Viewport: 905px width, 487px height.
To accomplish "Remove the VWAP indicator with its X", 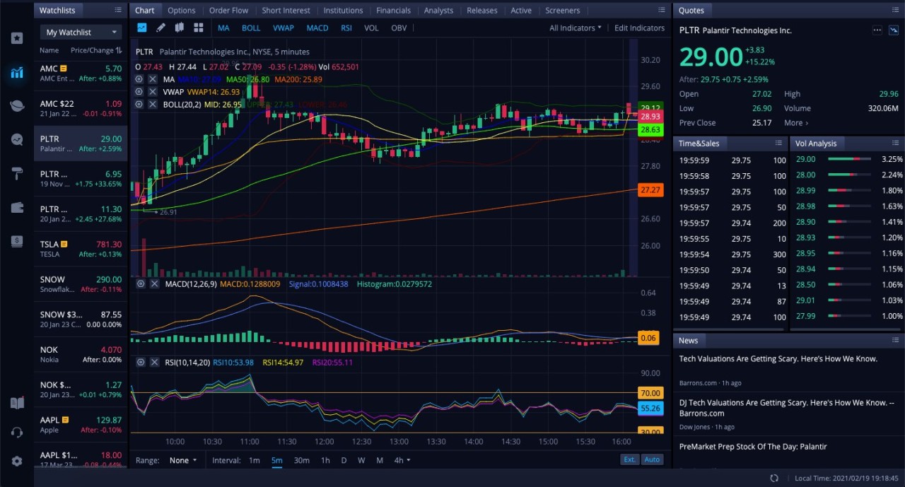I will pyautogui.click(x=152, y=92).
